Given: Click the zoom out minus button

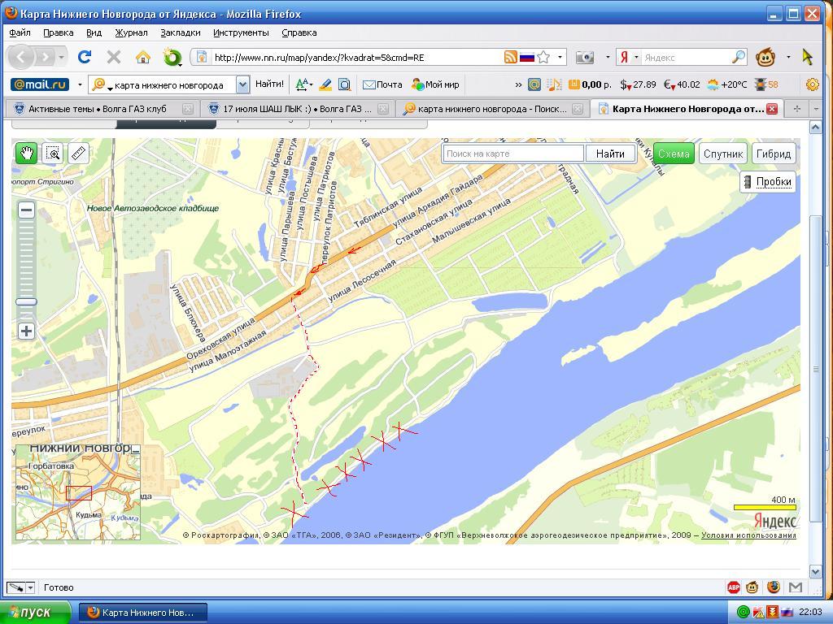Looking at the screenshot, I should [26, 210].
